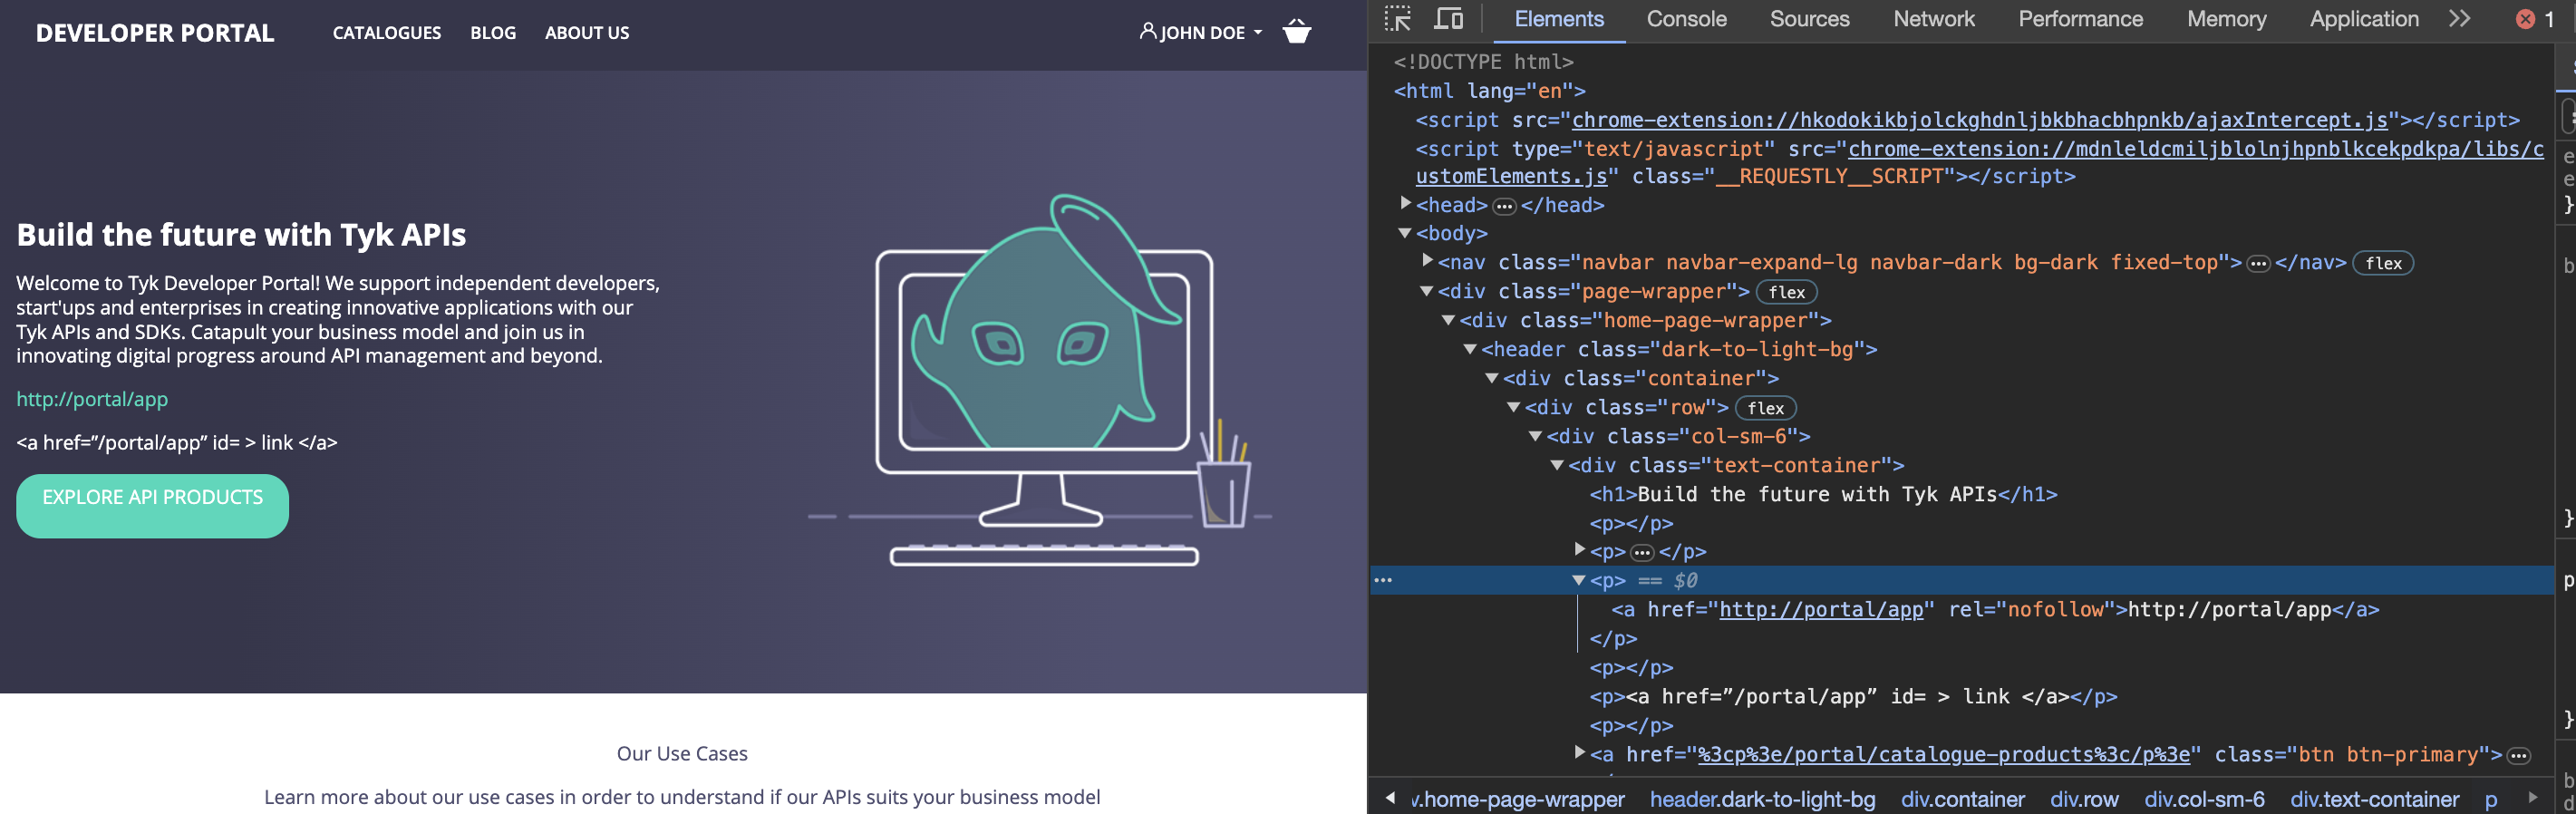
Task: Select the h1 'Build the future' DOM node
Action: pos(1823,494)
